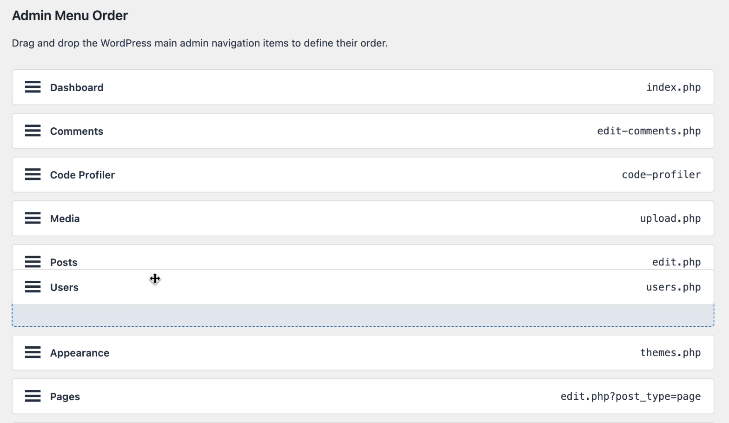The height and width of the screenshot is (423, 729).
Task: Click the Appearance drag handle icon
Action: (33, 352)
